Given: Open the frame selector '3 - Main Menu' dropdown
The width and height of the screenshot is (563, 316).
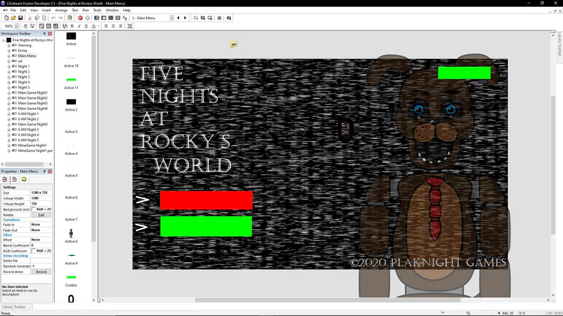Looking at the screenshot, I should pos(171,18).
